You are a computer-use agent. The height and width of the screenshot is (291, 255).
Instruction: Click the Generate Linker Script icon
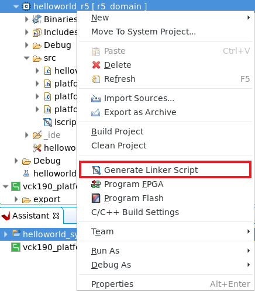[x=96, y=170]
